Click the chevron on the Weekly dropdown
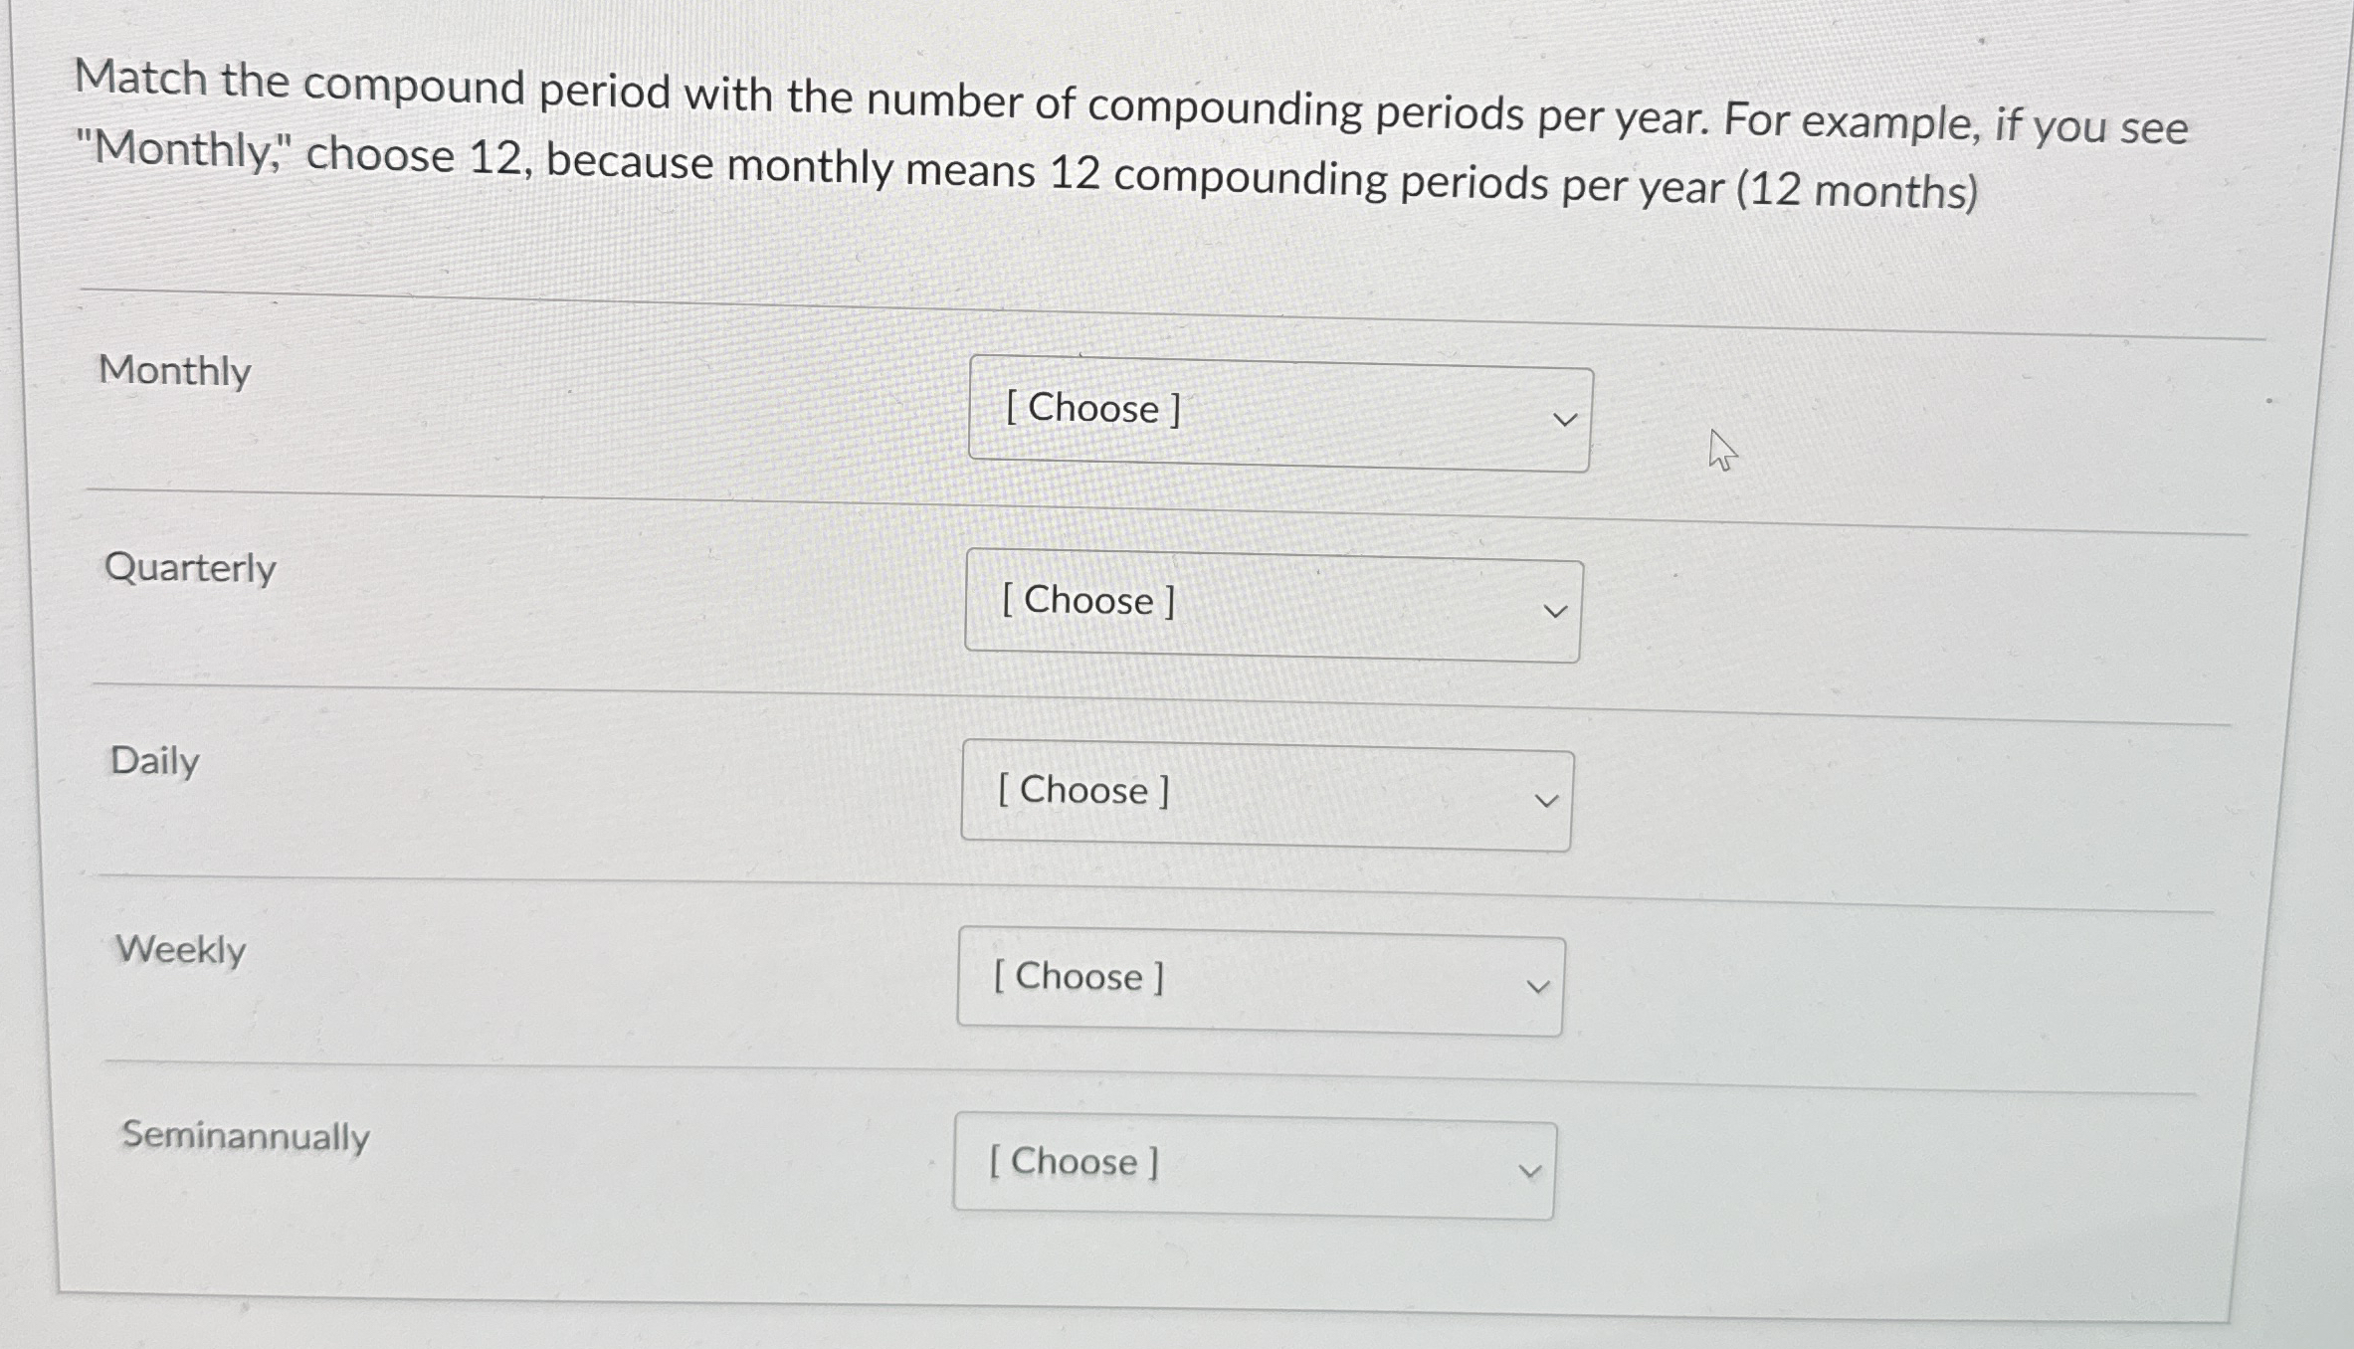Screen dimensions: 2354x1349 (1535, 987)
